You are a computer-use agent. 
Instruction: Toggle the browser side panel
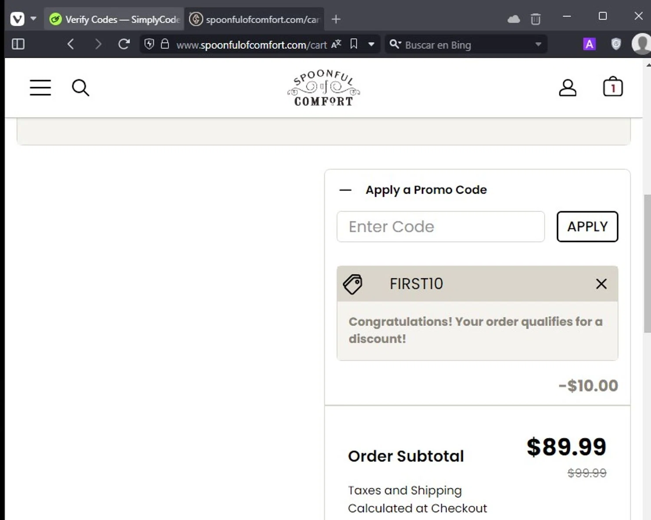tap(18, 44)
